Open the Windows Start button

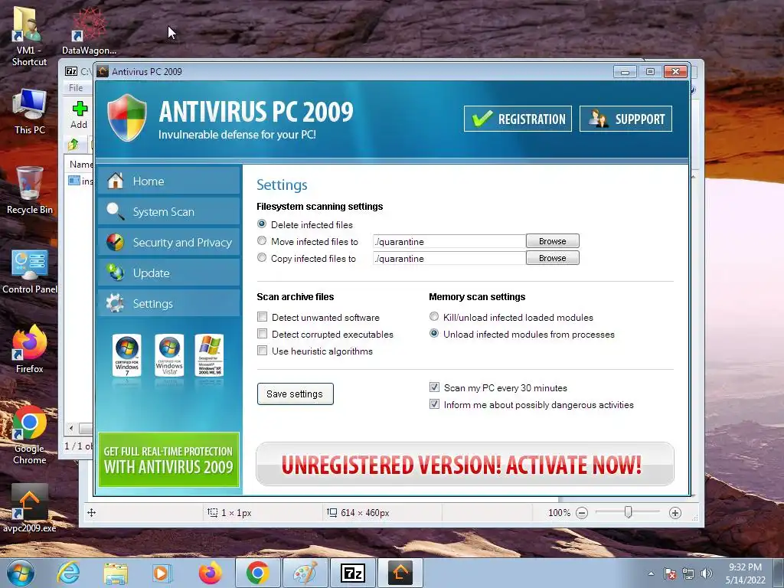[21, 573]
